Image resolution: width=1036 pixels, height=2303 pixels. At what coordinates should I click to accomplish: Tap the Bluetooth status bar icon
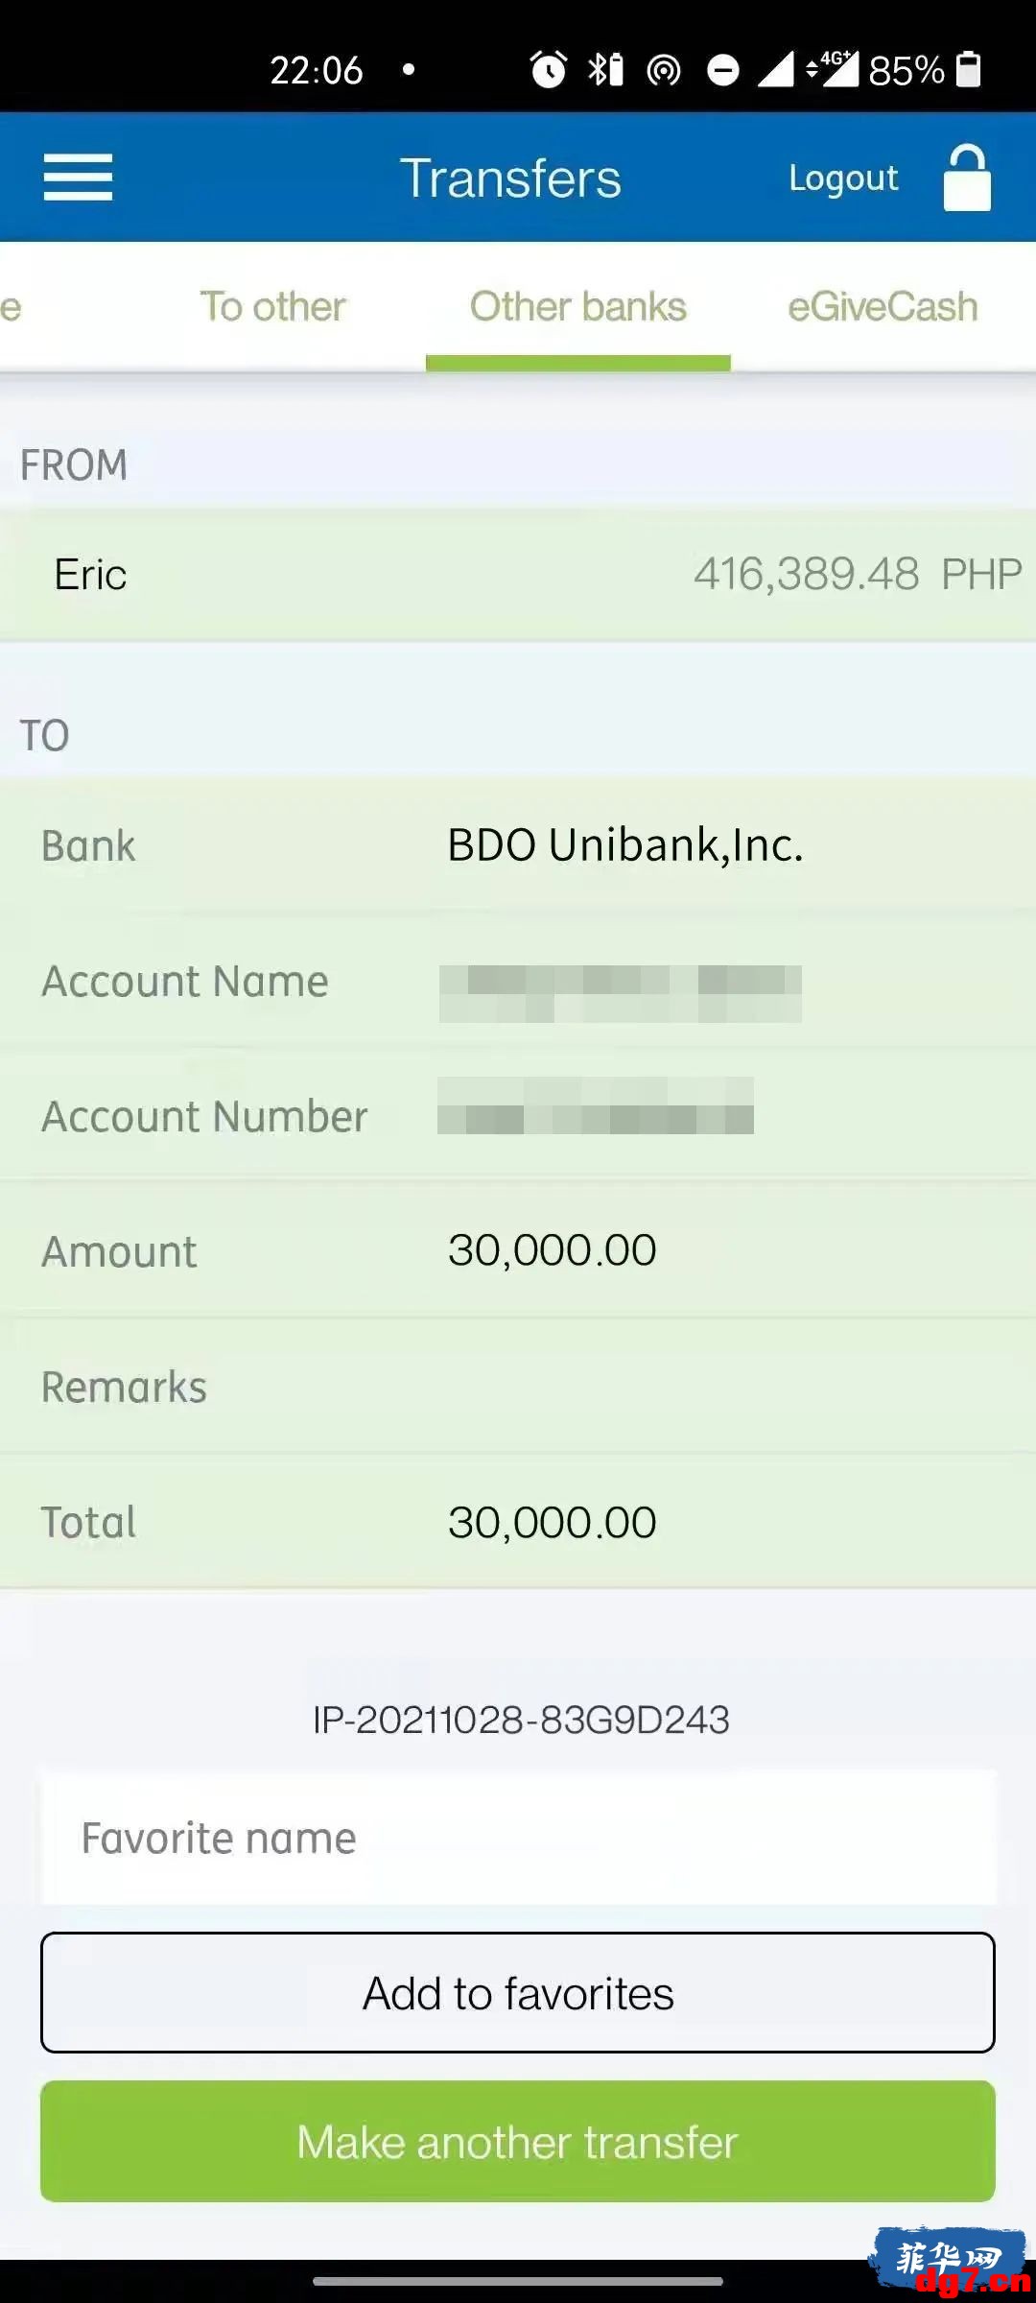tap(605, 69)
